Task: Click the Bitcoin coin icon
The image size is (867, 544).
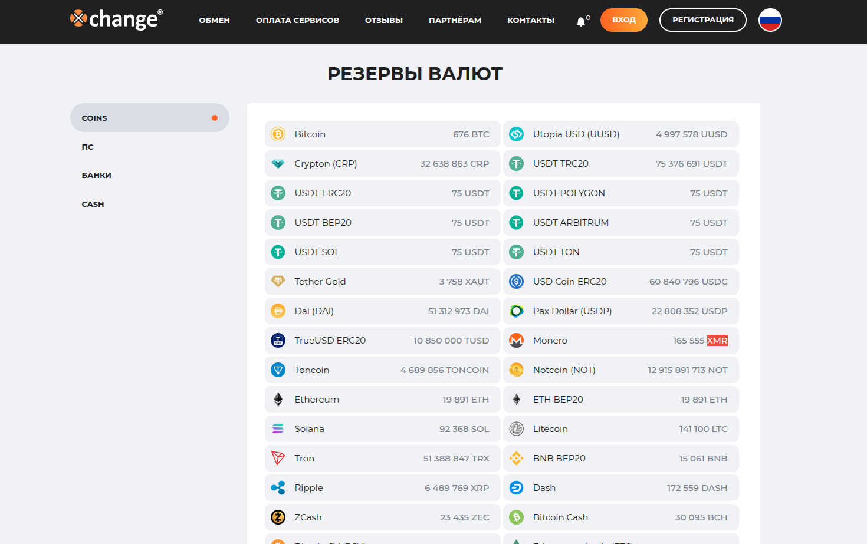Action: tap(278, 134)
